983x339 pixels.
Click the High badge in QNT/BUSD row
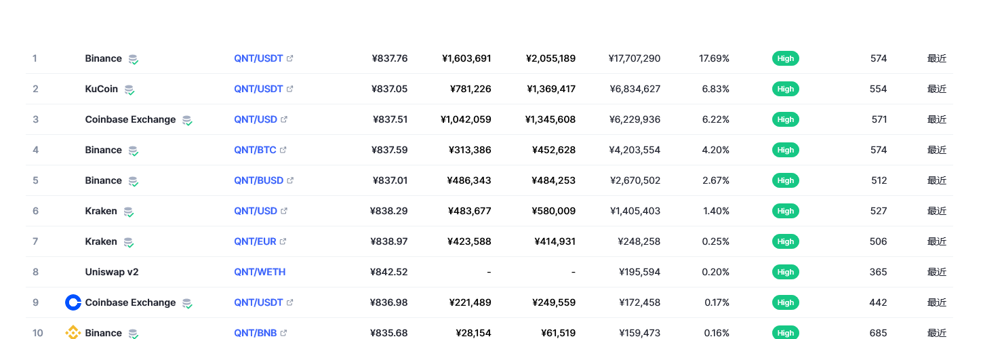(786, 180)
